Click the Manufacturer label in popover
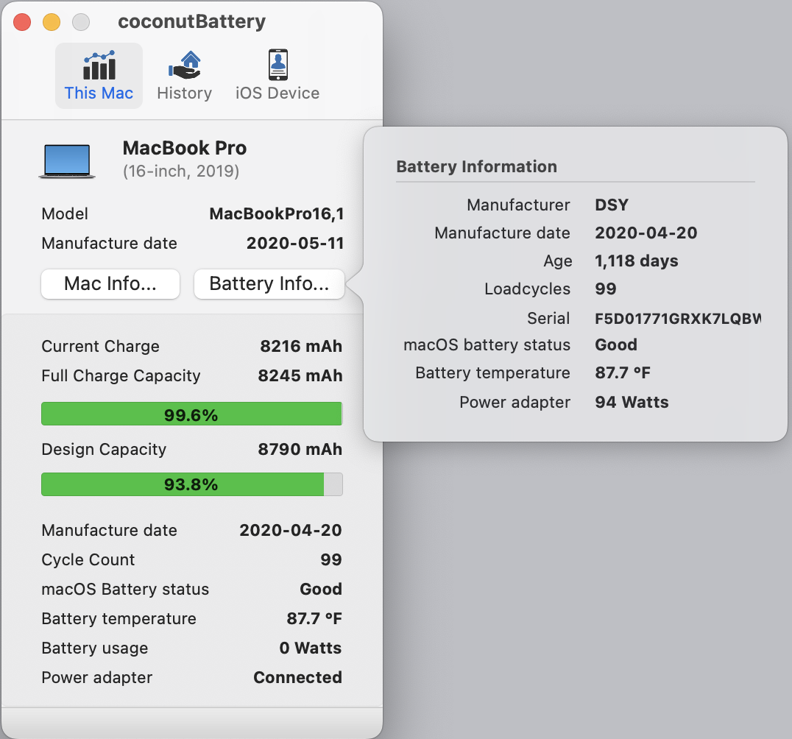 point(518,205)
